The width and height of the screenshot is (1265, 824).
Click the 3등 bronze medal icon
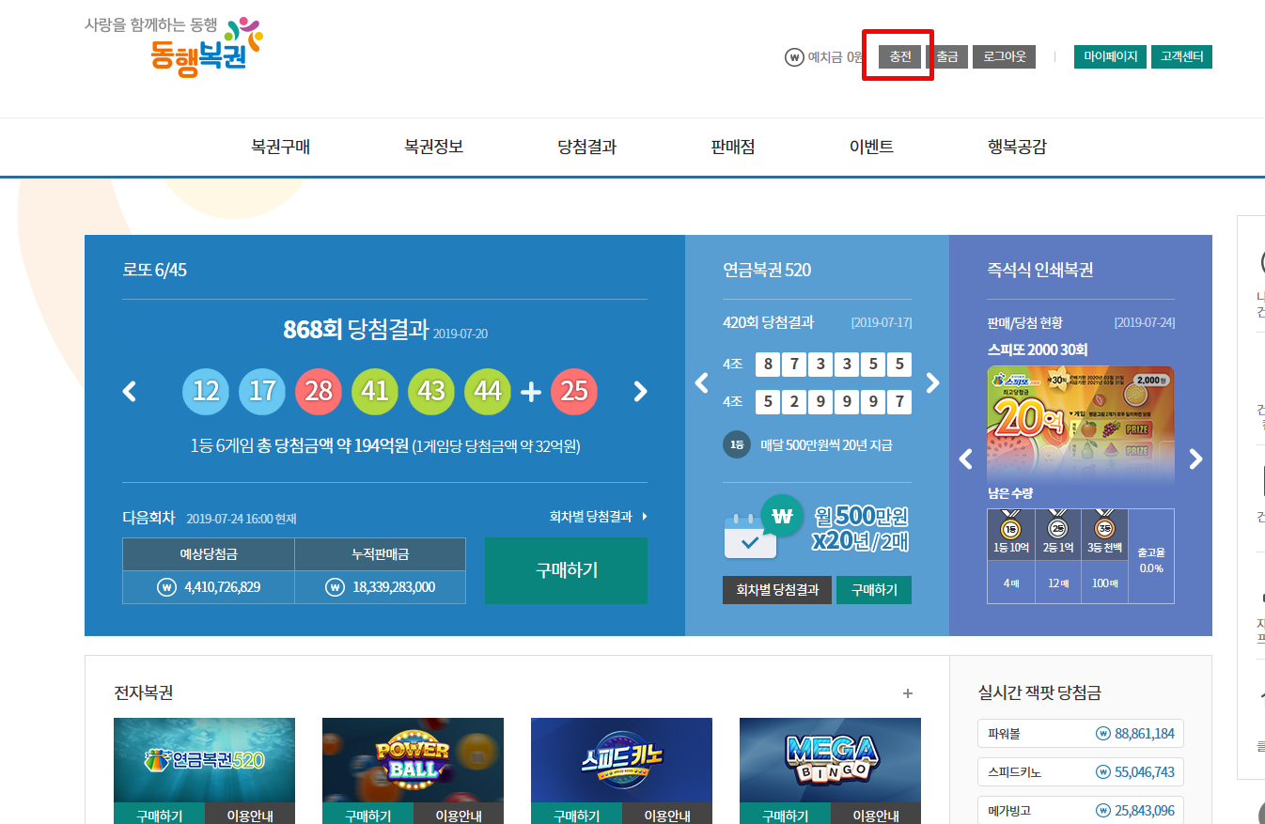(x=1104, y=528)
